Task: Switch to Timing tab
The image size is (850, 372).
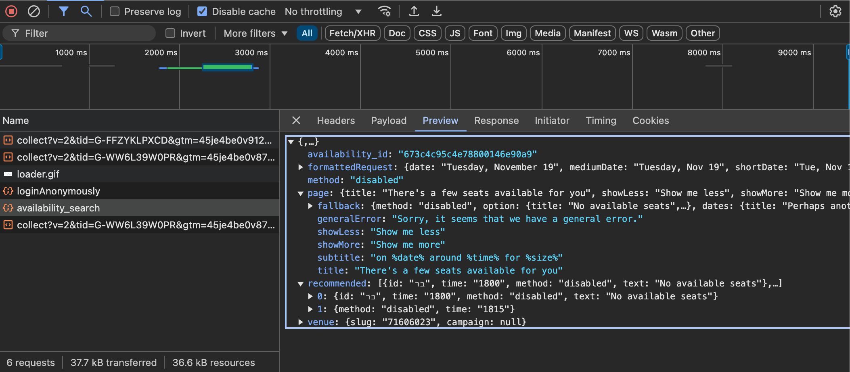Action: [601, 120]
